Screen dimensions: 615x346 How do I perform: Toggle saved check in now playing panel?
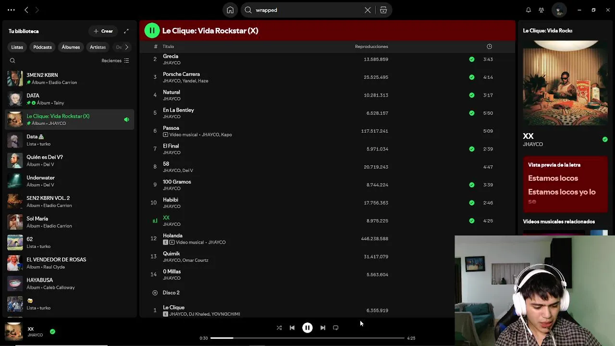(x=605, y=139)
